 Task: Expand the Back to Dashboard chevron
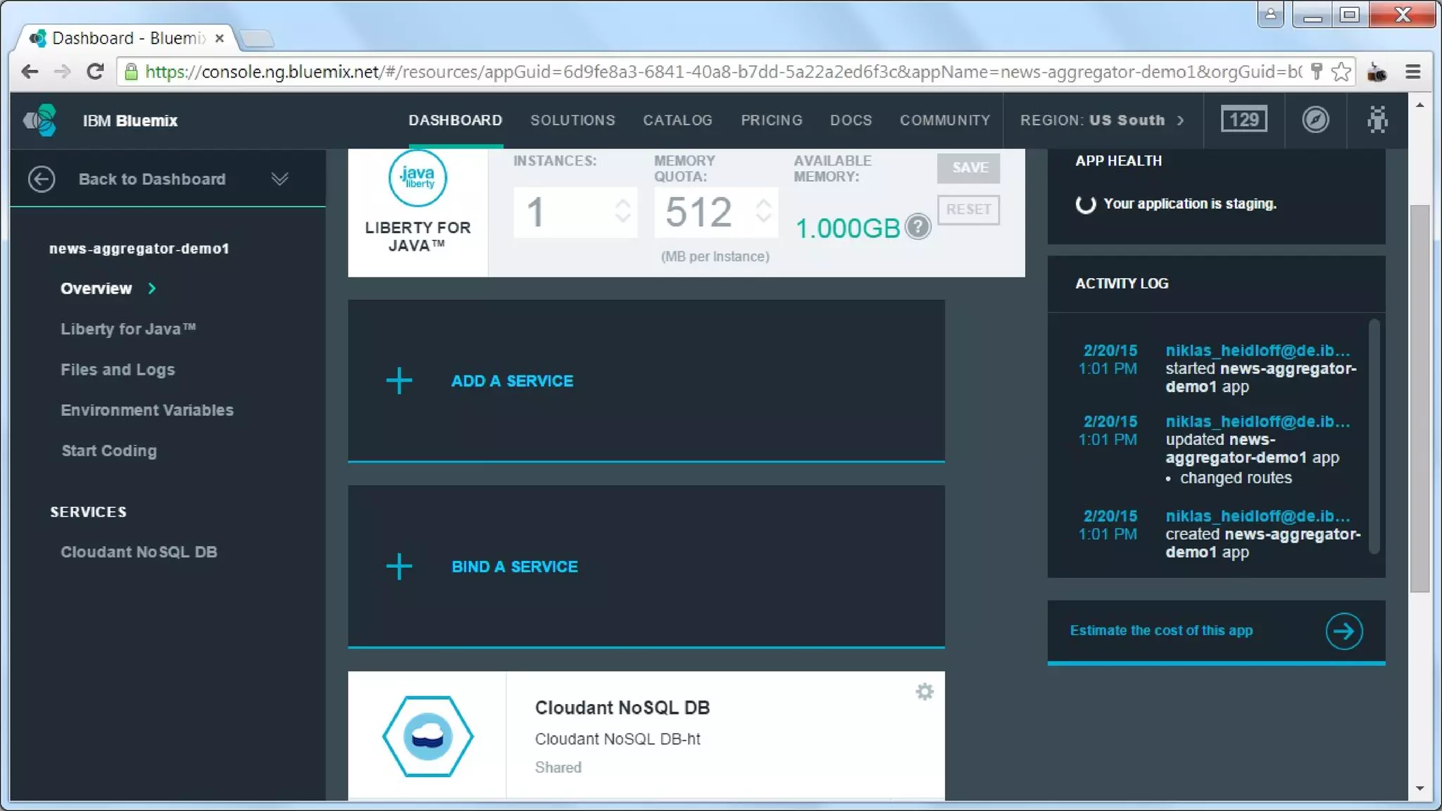(280, 179)
